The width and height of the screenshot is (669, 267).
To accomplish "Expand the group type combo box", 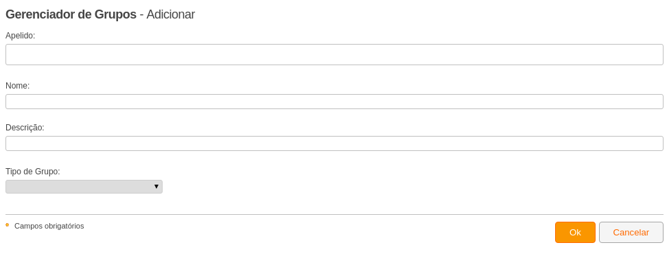I will 84,187.
